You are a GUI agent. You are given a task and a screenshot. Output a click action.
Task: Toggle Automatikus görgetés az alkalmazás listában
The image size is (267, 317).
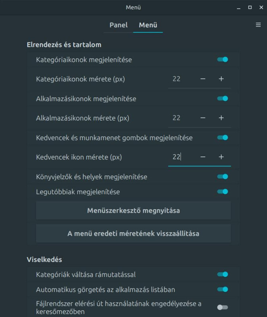pyautogui.click(x=223, y=289)
